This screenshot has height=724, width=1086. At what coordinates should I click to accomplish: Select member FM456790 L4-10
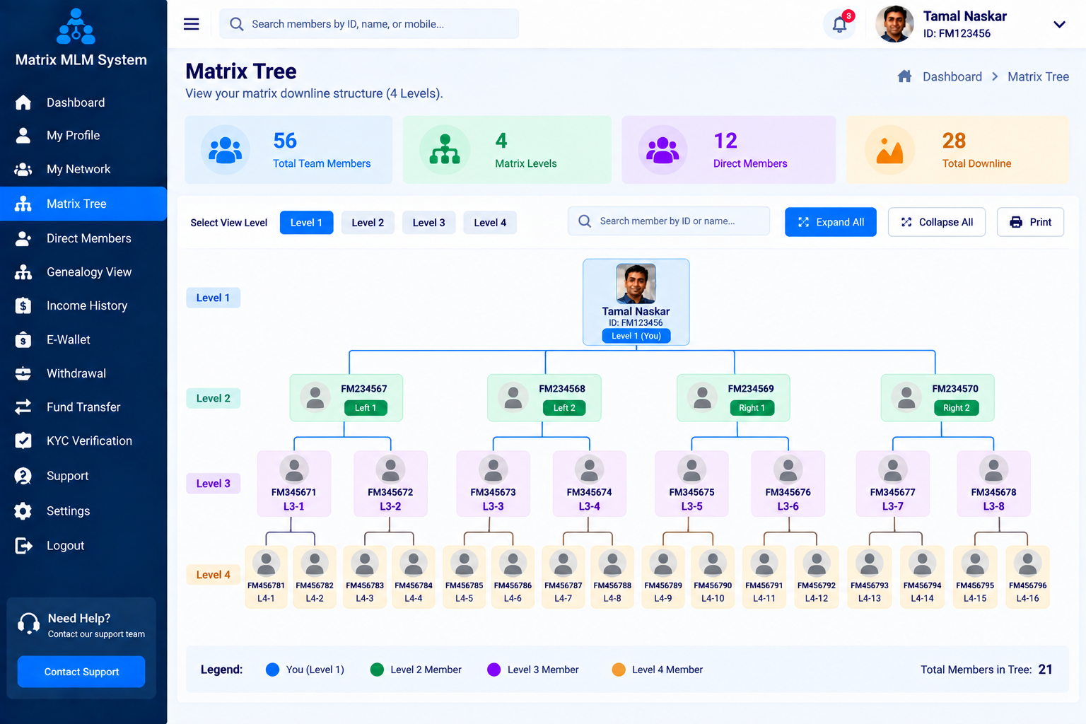pyautogui.click(x=713, y=577)
